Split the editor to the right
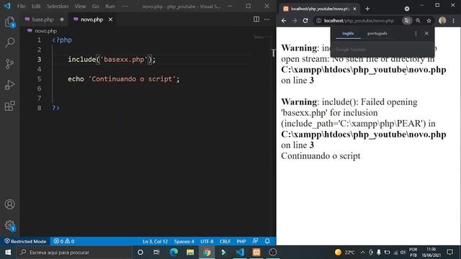461x259 pixels. pyautogui.click(x=256, y=19)
